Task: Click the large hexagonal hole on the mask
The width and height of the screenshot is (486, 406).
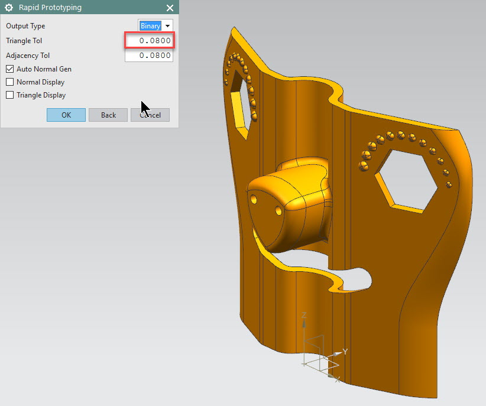Action: (407, 179)
